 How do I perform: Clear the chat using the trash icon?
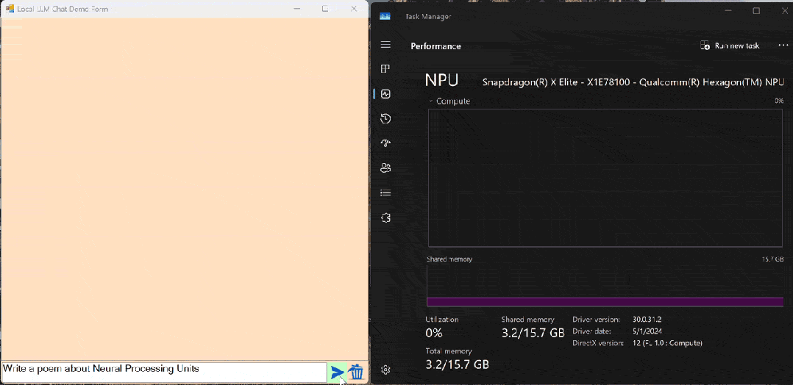357,373
